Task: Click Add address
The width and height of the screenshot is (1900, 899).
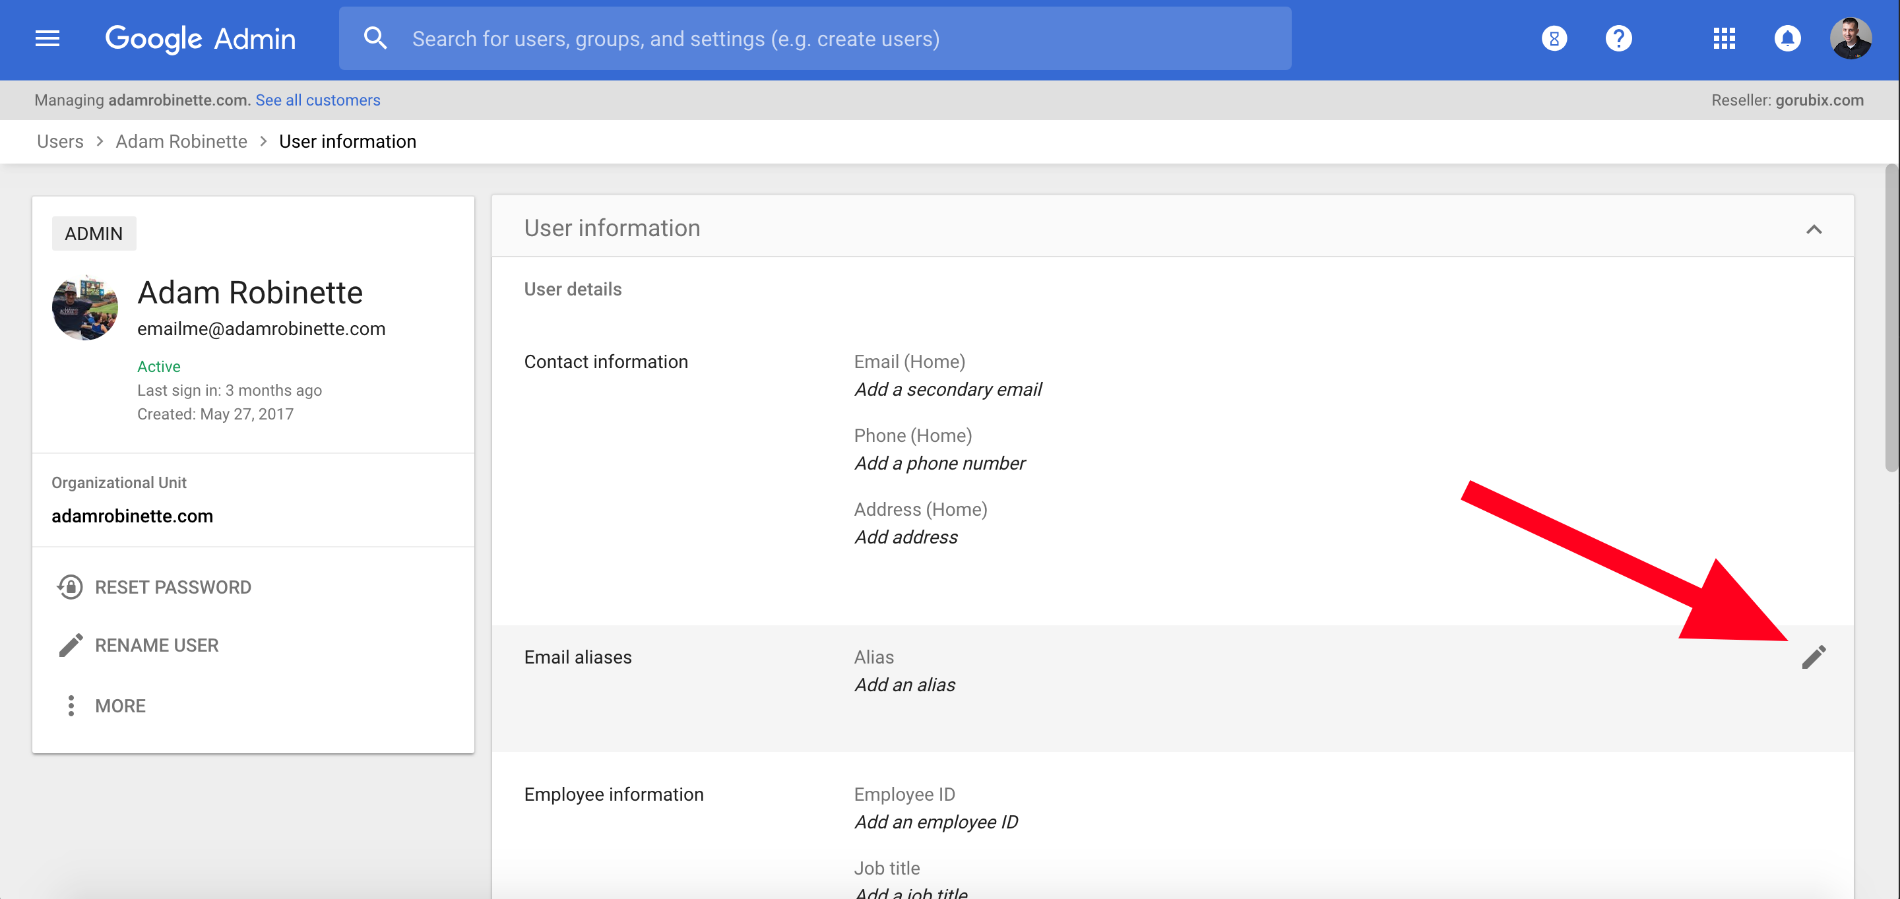Action: click(906, 537)
